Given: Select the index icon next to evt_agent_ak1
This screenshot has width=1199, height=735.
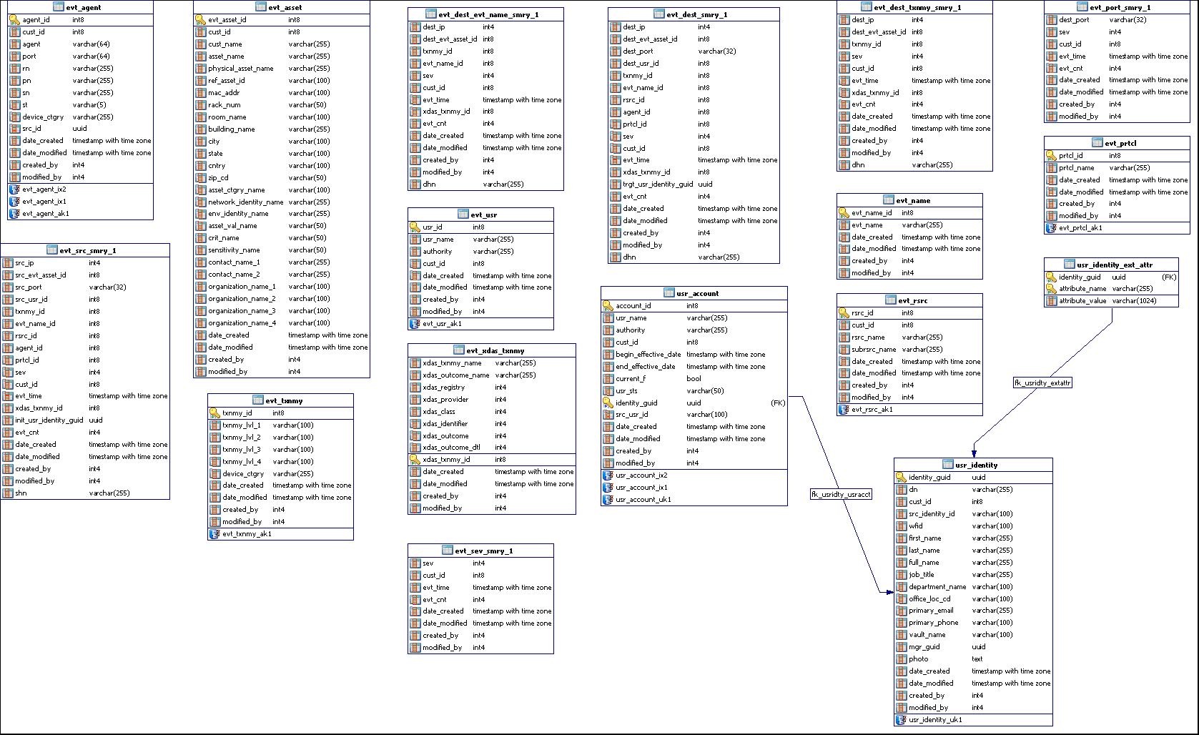Looking at the screenshot, I should click(15, 213).
